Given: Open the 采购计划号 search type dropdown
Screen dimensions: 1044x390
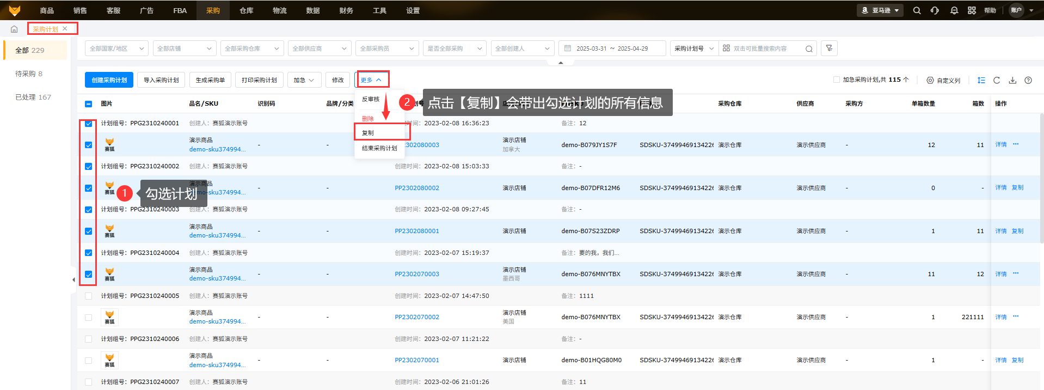Looking at the screenshot, I should (694, 48).
